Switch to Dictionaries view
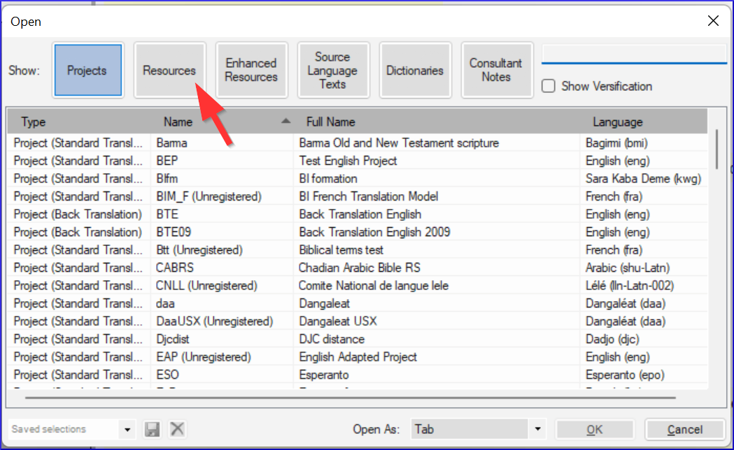The image size is (734, 450). (415, 70)
